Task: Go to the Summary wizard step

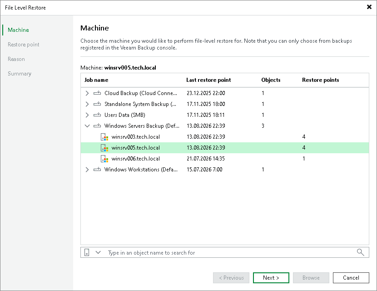Action: tap(20, 74)
